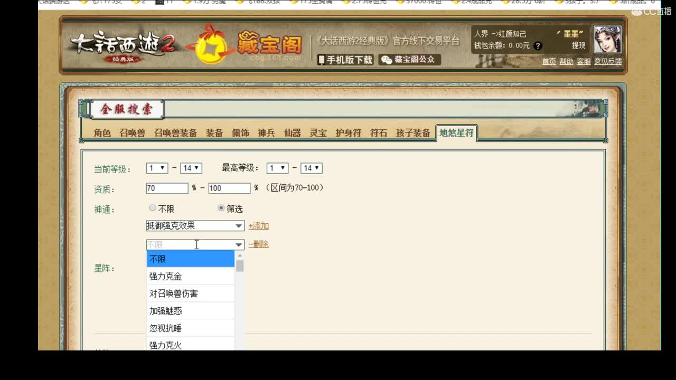The height and width of the screenshot is (380, 676).
Task: Click the question mark beside 钱包余额
Action: point(538,46)
